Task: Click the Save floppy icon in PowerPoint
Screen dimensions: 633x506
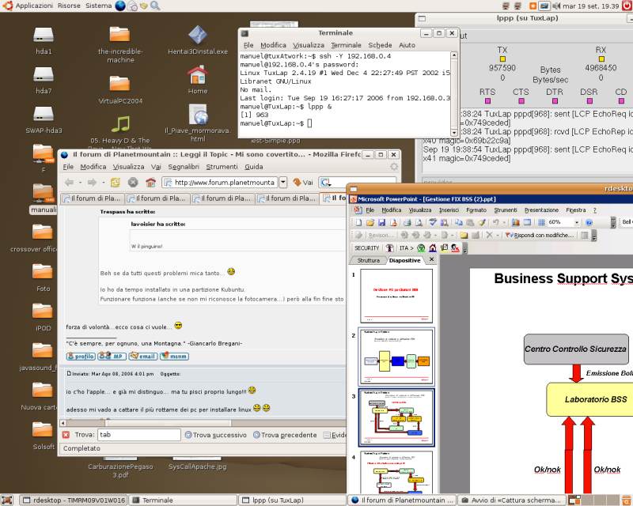Action: (x=381, y=222)
